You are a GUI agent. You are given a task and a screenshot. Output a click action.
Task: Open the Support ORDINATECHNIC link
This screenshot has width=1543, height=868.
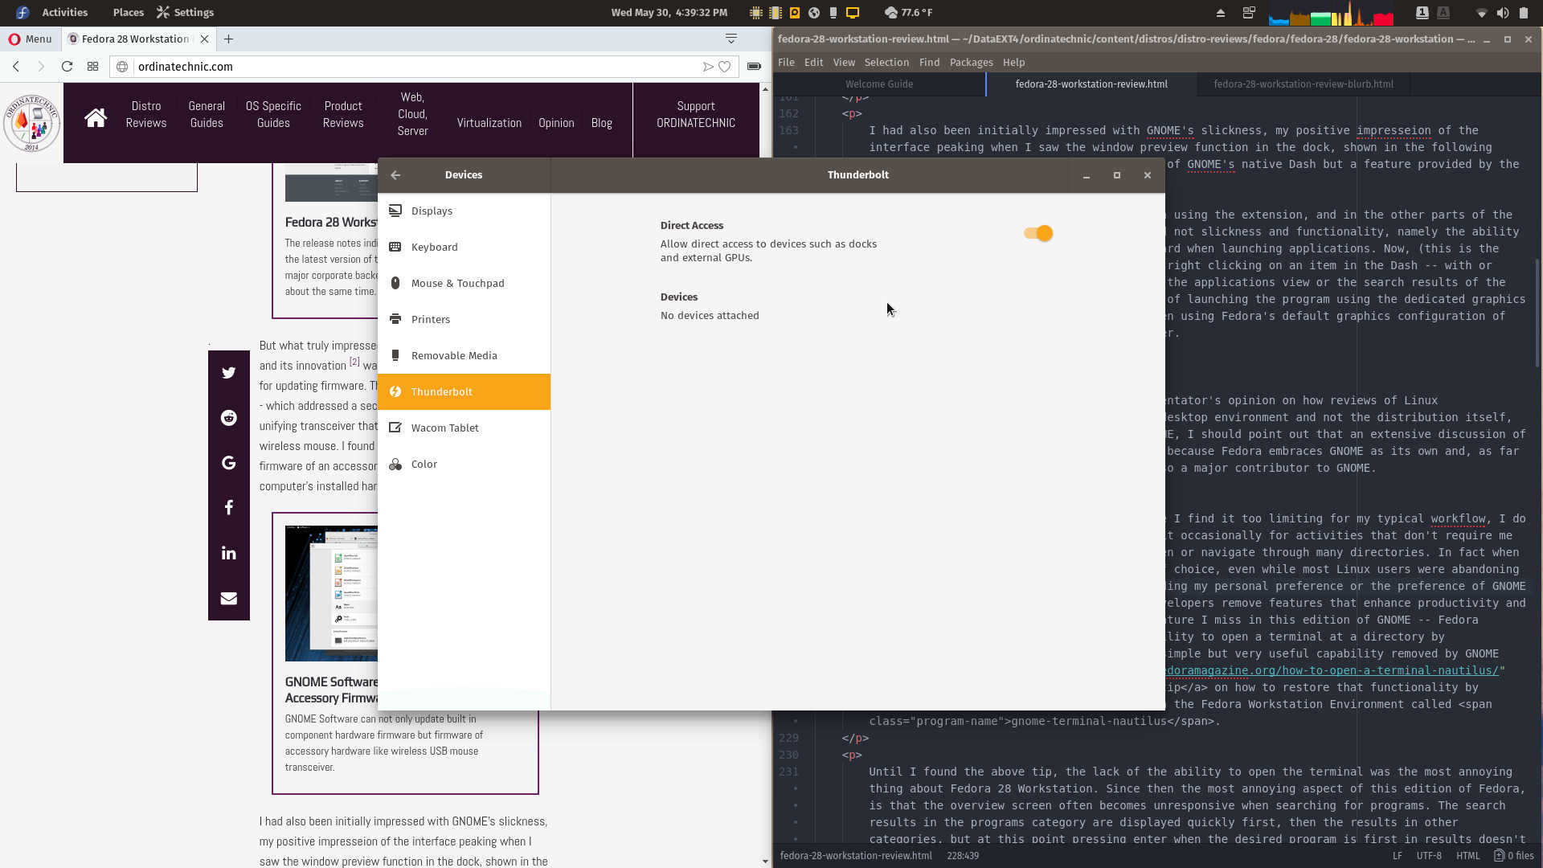(x=696, y=114)
